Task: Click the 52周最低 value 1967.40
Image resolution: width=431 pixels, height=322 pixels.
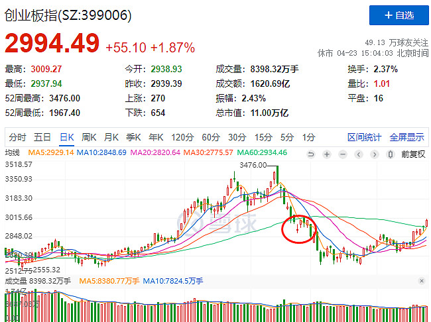Action: [64, 113]
